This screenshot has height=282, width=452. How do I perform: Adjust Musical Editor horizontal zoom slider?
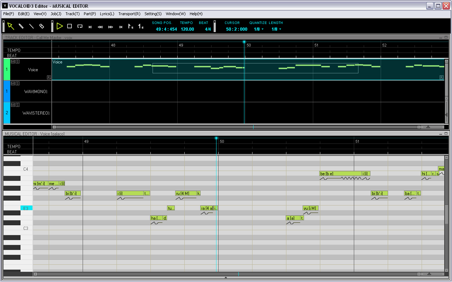(x=429, y=274)
